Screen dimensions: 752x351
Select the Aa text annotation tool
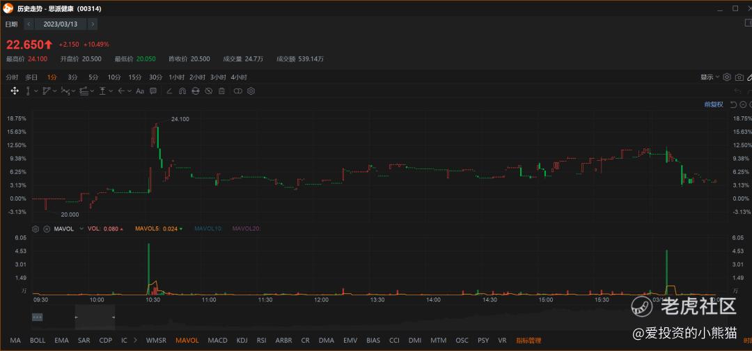140,91
